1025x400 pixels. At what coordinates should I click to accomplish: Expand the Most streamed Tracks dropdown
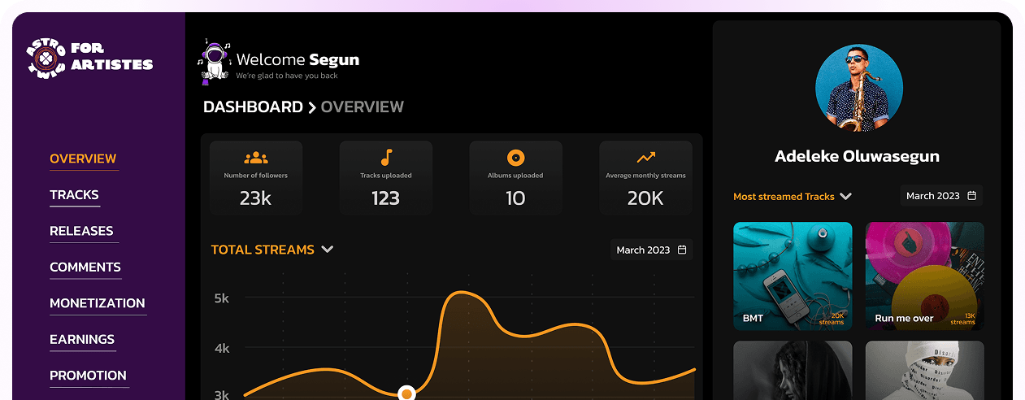[845, 196]
